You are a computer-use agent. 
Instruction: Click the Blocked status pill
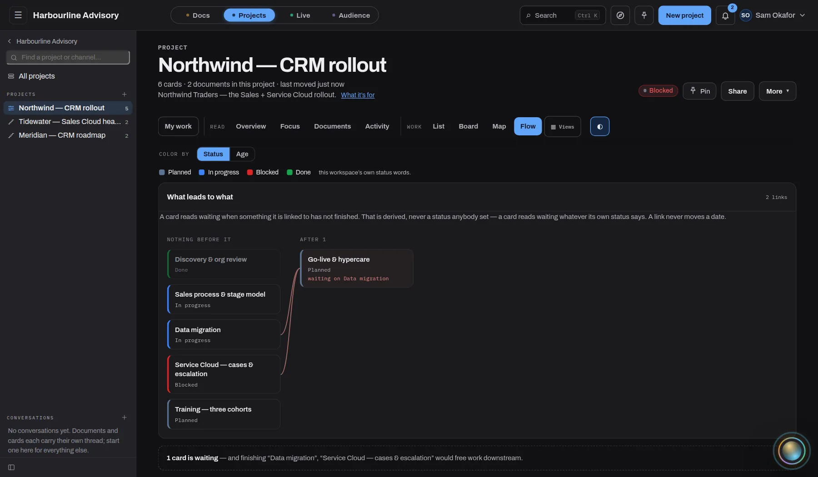[658, 90]
